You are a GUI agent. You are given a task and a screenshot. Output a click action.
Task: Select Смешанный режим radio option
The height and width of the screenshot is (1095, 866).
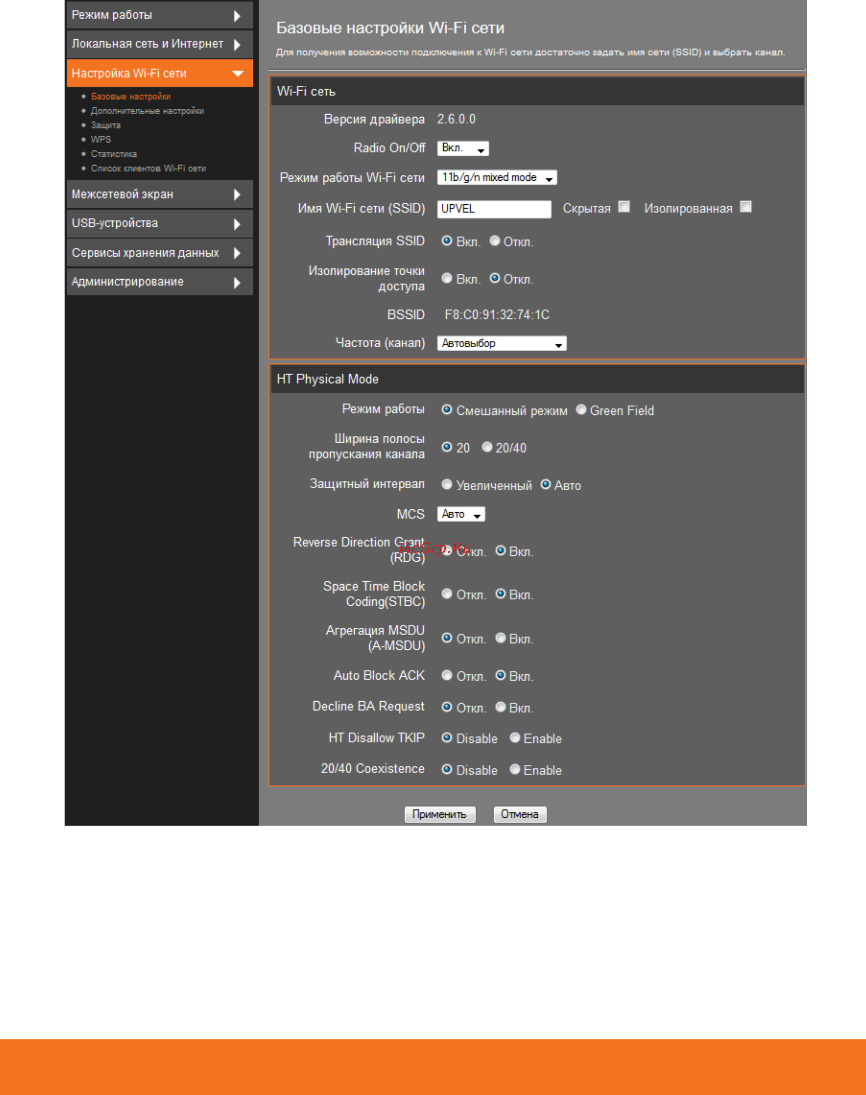coord(447,409)
